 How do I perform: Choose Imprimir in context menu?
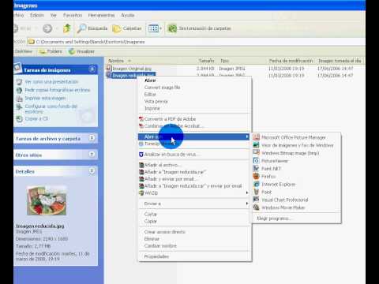pyautogui.click(x=152, y=108)
